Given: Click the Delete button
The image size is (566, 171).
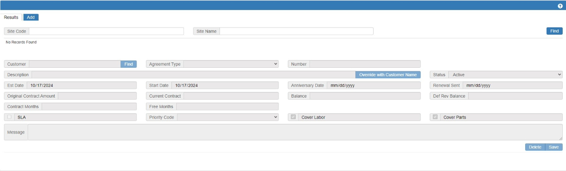Looking at the screenshot, I should 535,147.
